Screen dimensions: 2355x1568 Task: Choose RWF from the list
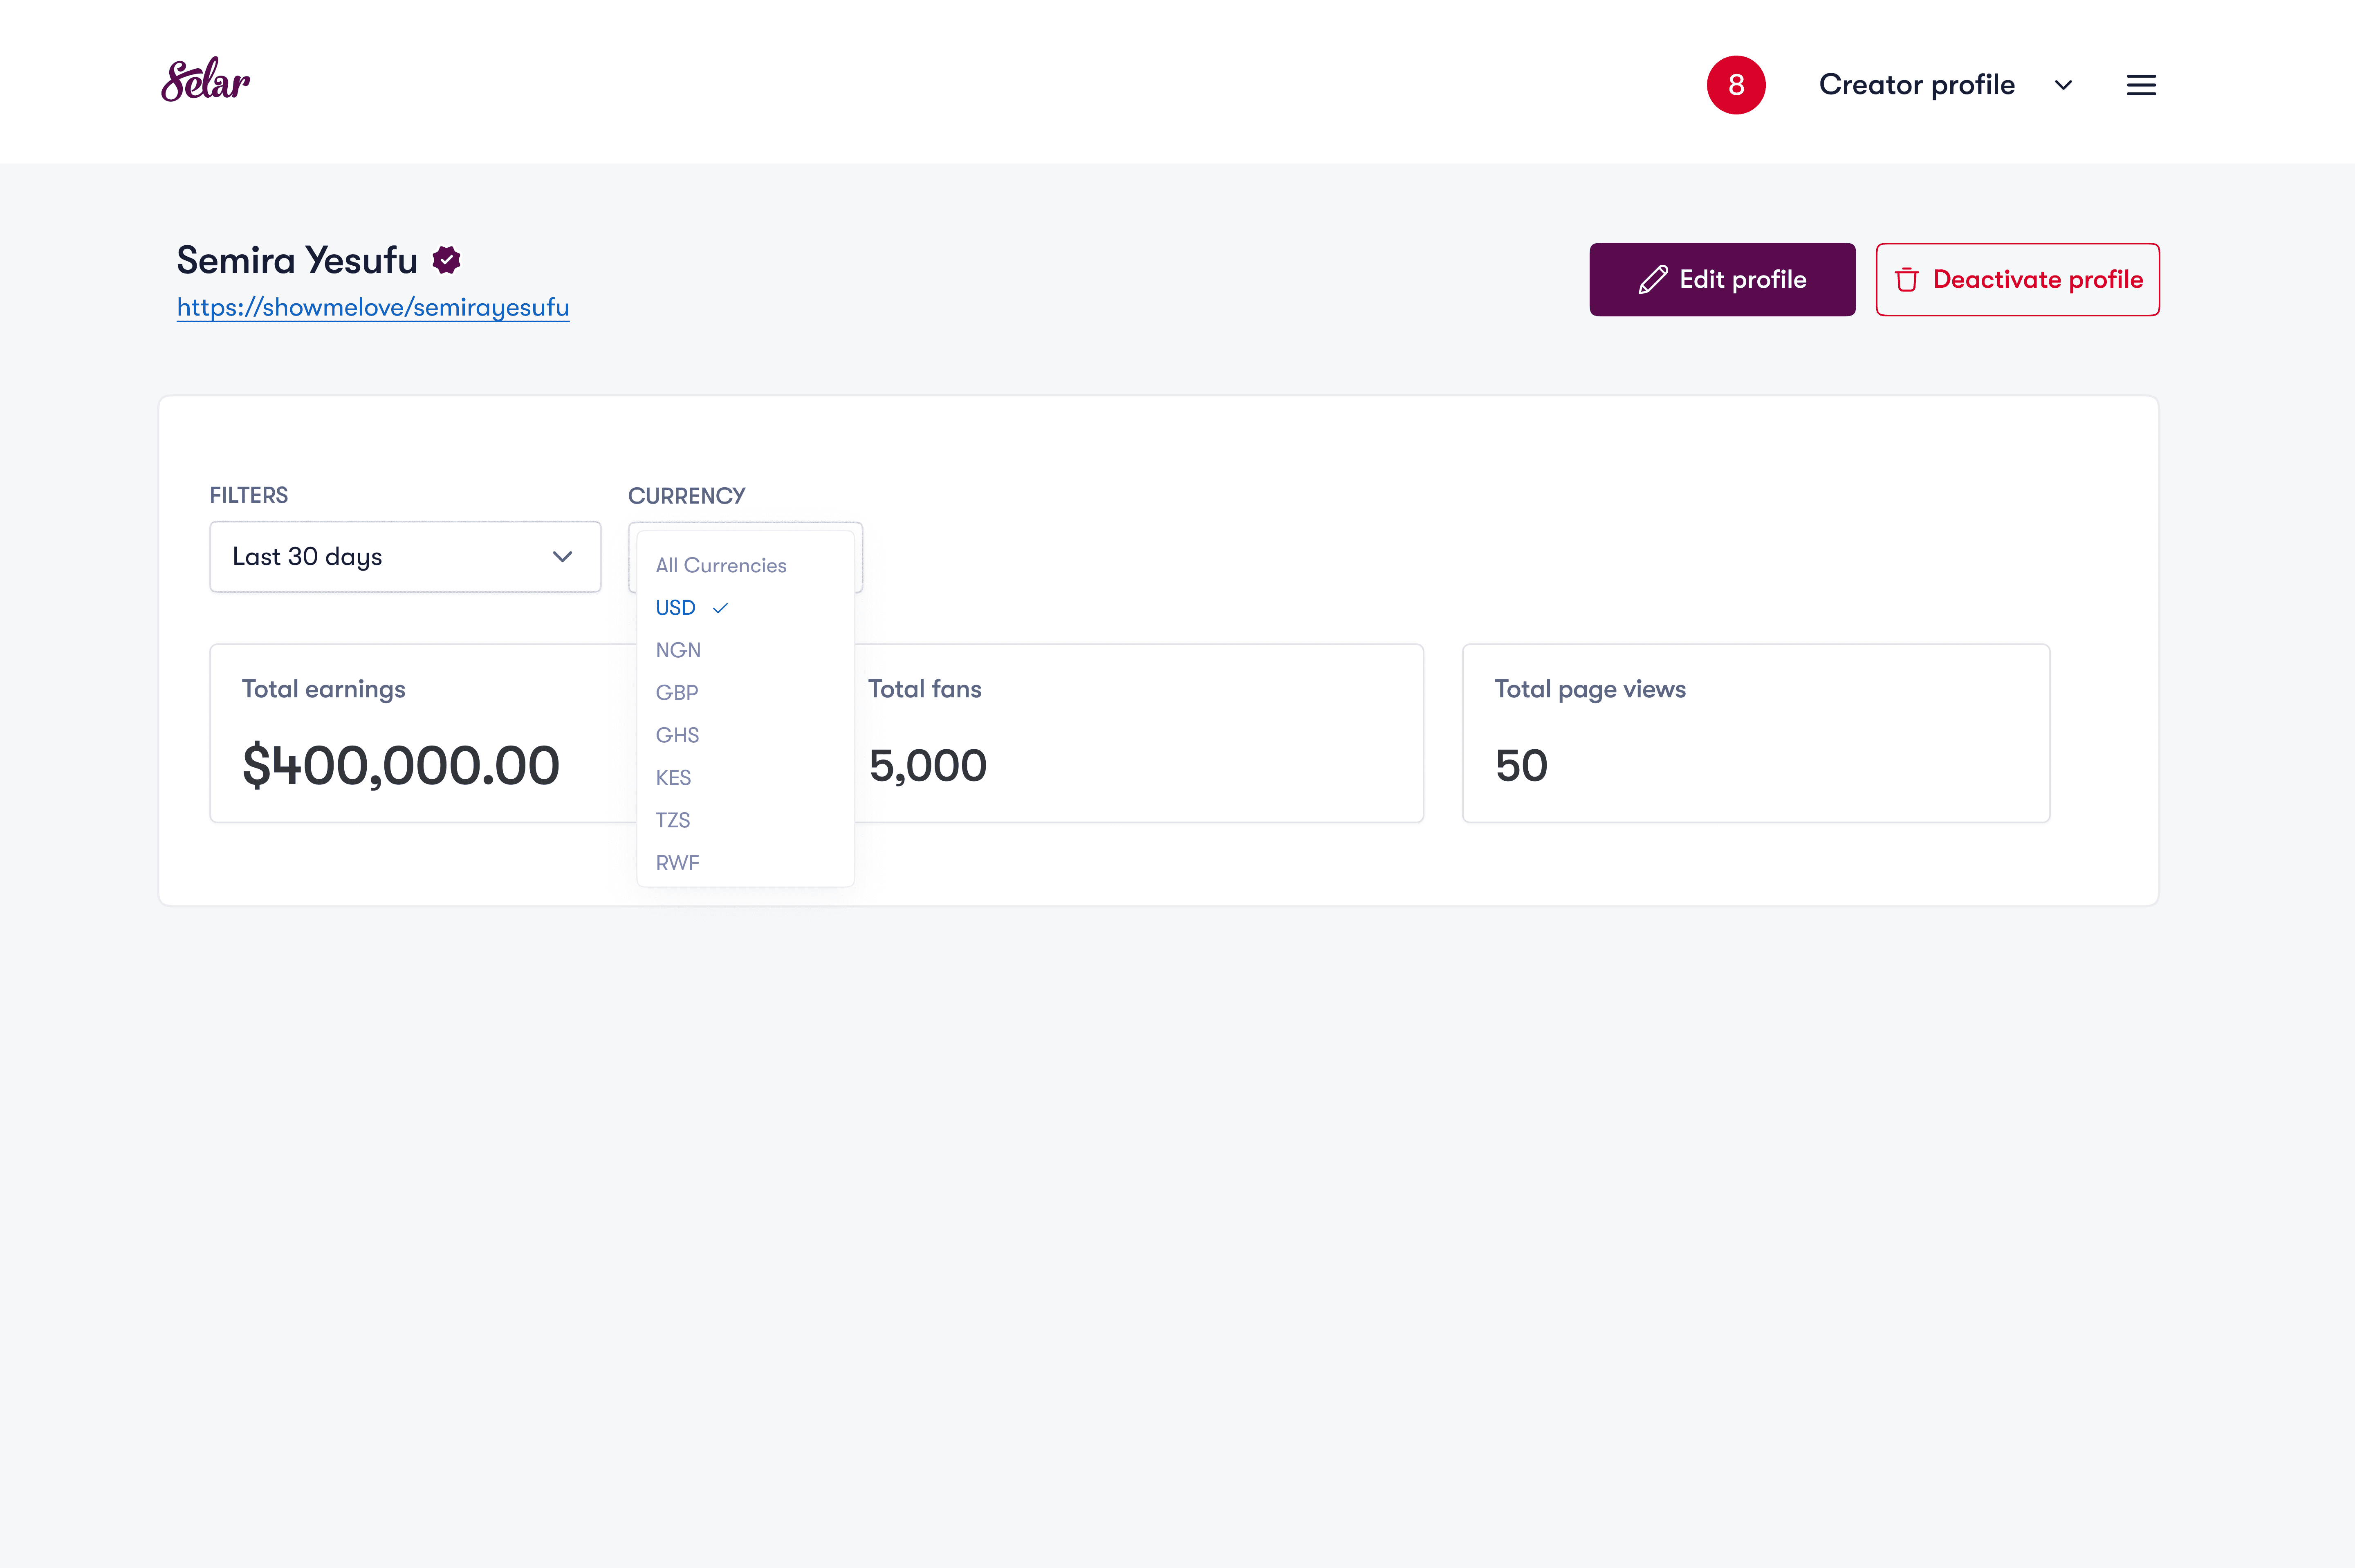click(x=677, y=863)
